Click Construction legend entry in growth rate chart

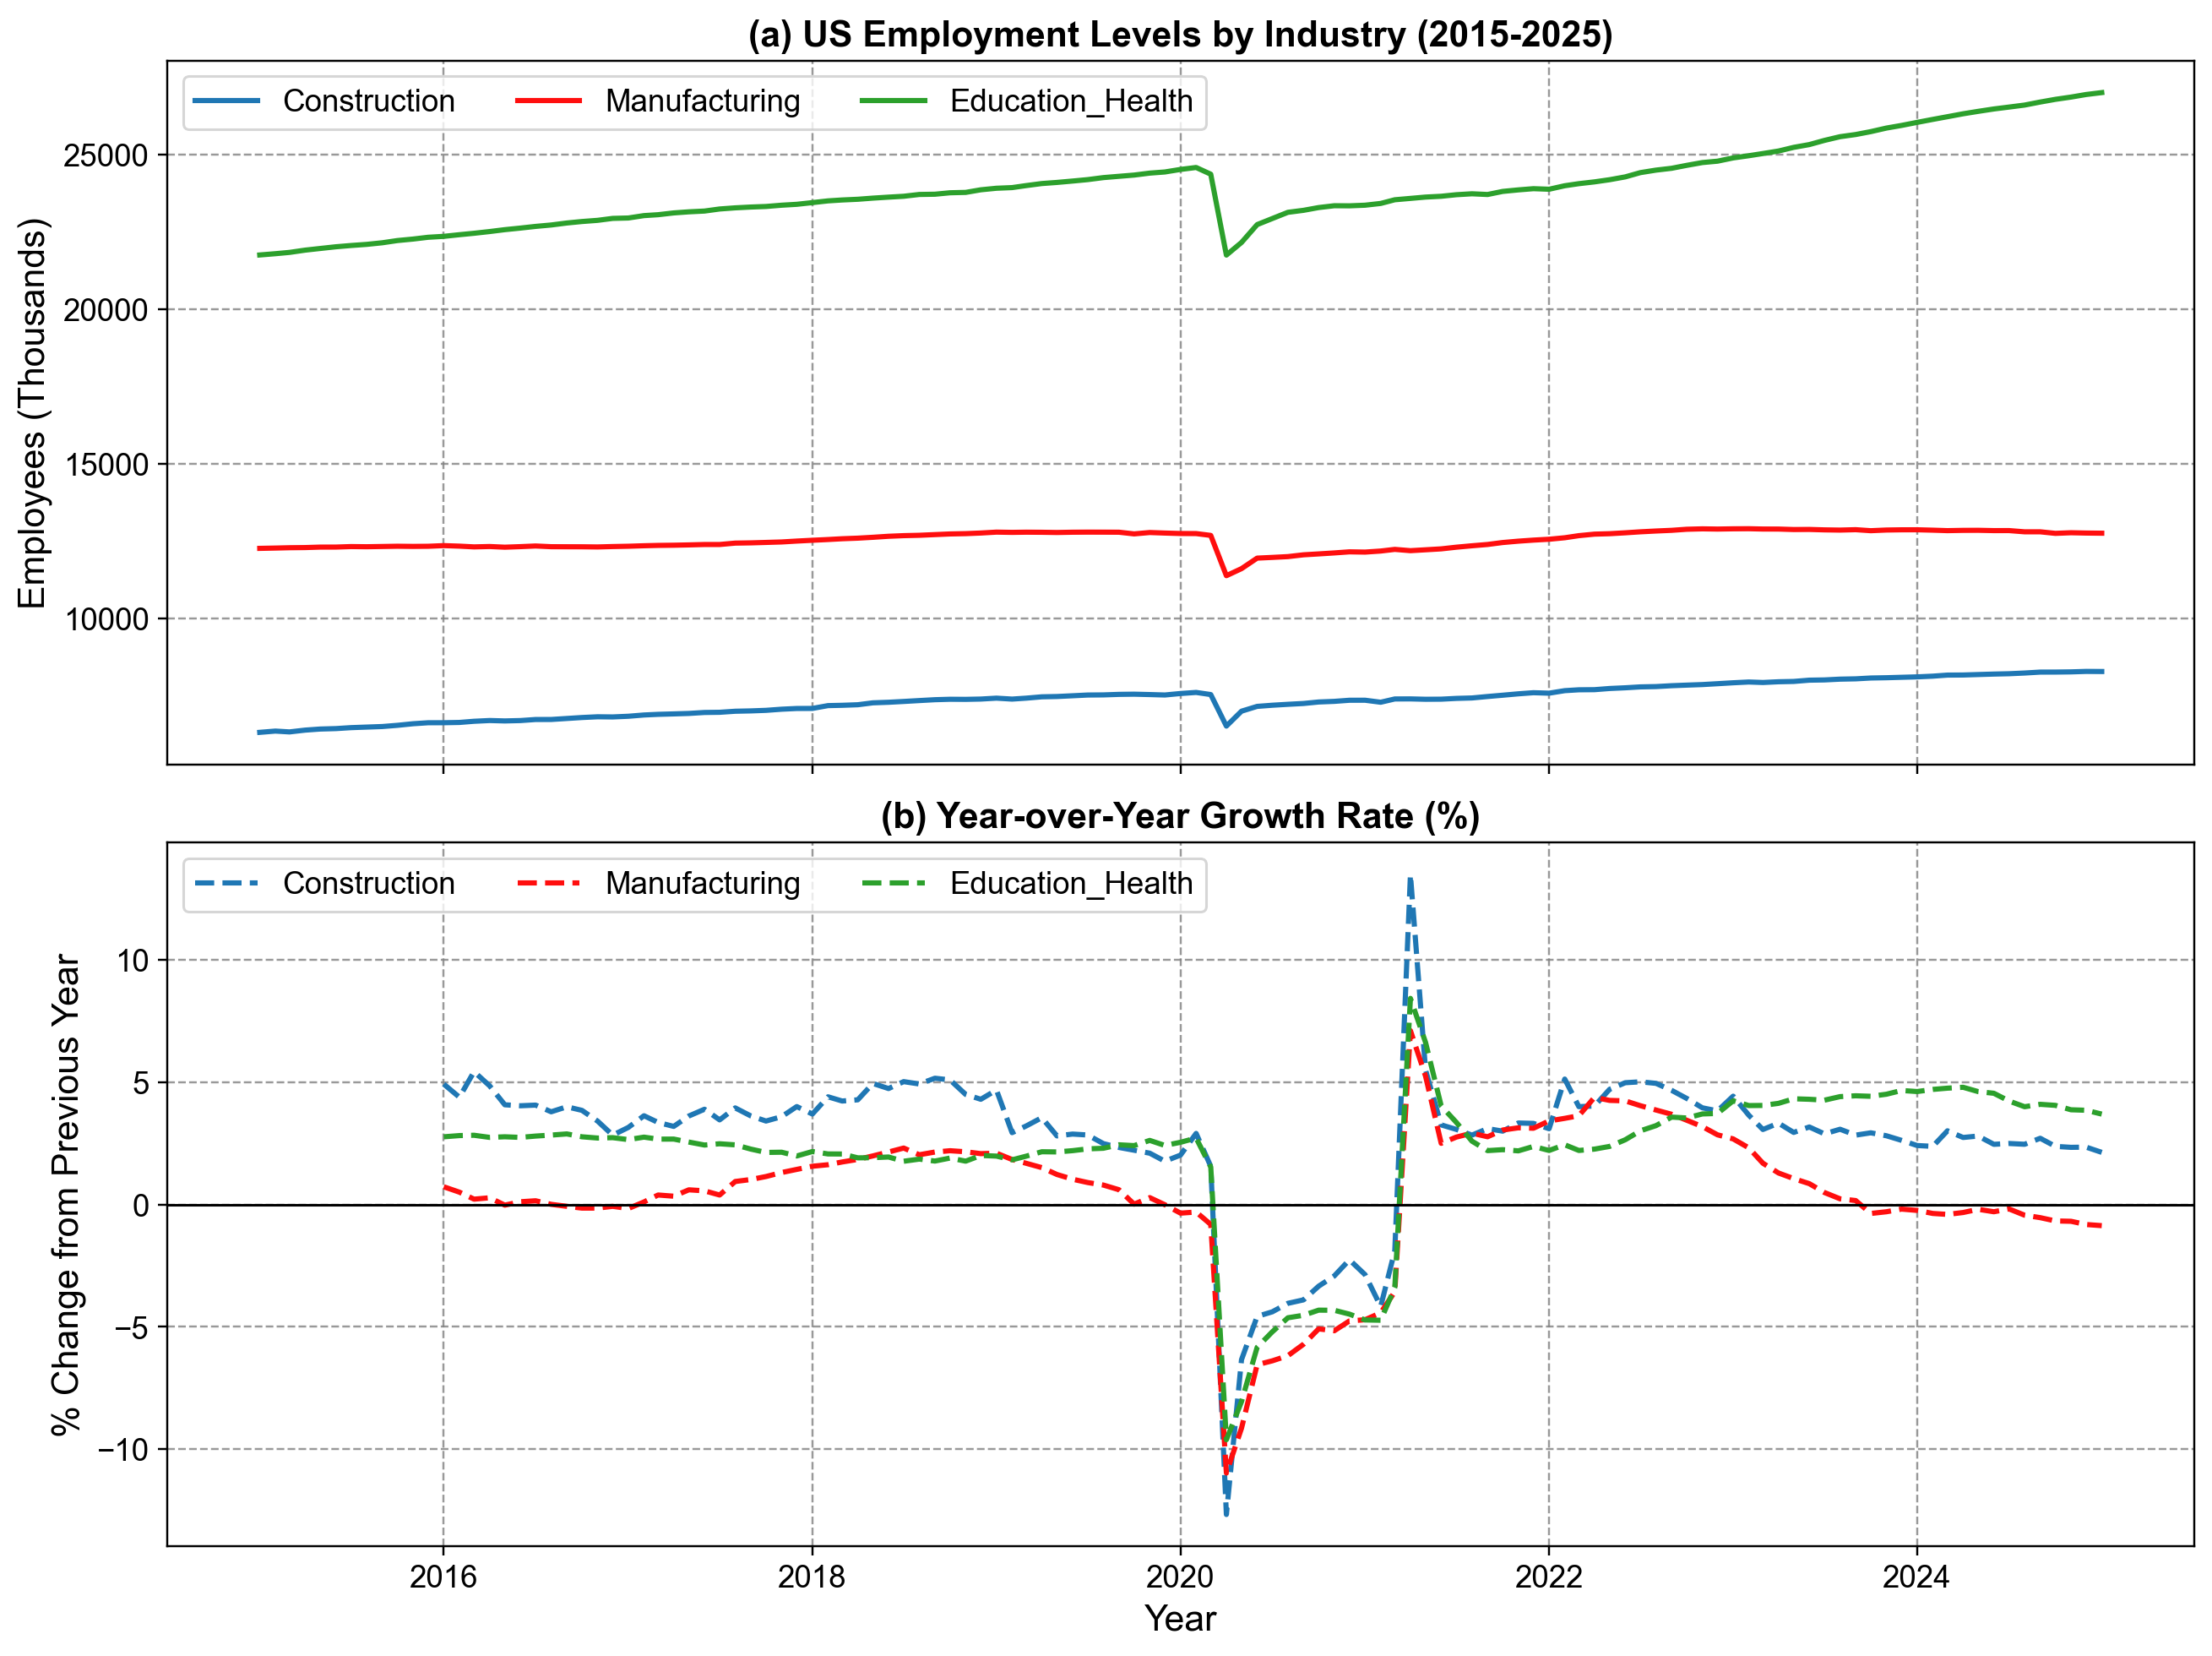pos(368,884)
